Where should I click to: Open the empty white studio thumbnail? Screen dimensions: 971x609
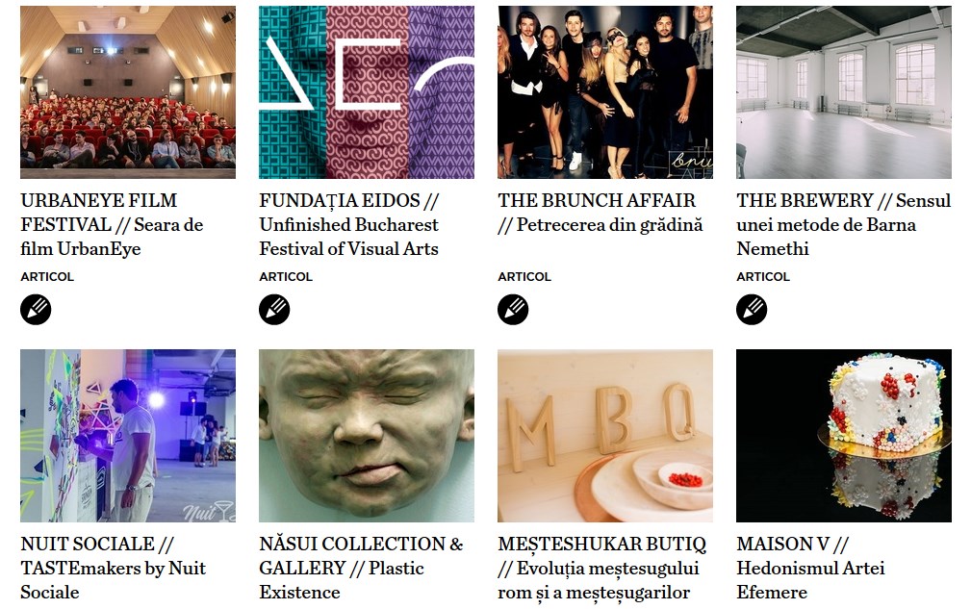(x=844, y=92)
